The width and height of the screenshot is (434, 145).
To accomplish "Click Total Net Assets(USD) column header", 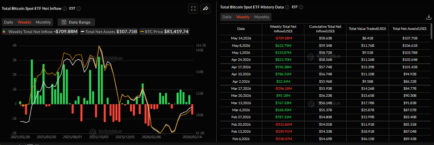I will (x=410, y=29).
